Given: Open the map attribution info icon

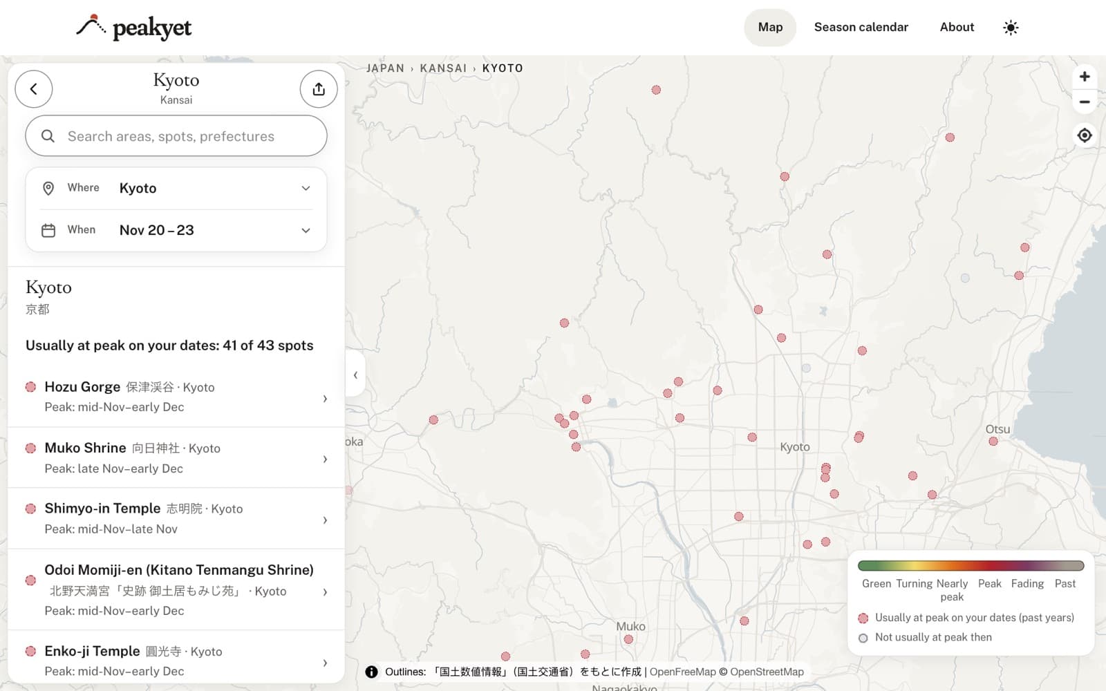Looking at the screenshot, I should tap(371, 672).
